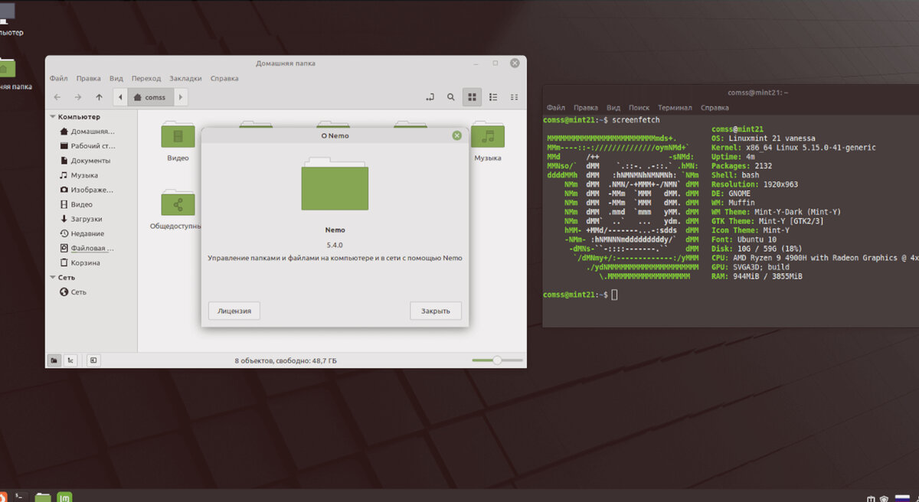Screen dimensions: 919x502
Task: Switch to icon view in Nemo
Action: [x=473, y=97]
